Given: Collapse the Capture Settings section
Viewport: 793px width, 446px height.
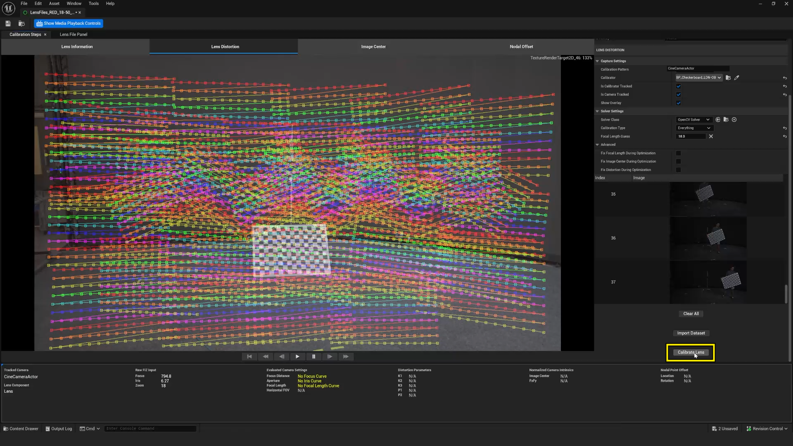Looking at the screenshot, I should pyautogui.click(x=597, y=61).
